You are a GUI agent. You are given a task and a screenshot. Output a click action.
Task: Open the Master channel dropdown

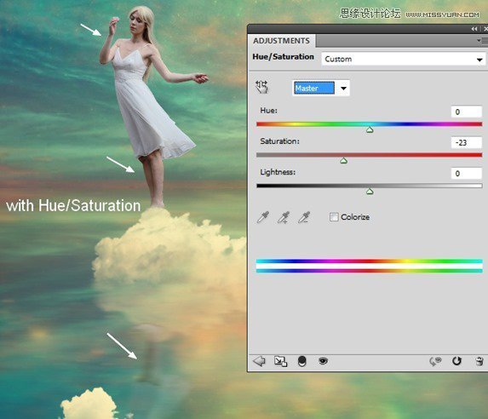(321, 88)
